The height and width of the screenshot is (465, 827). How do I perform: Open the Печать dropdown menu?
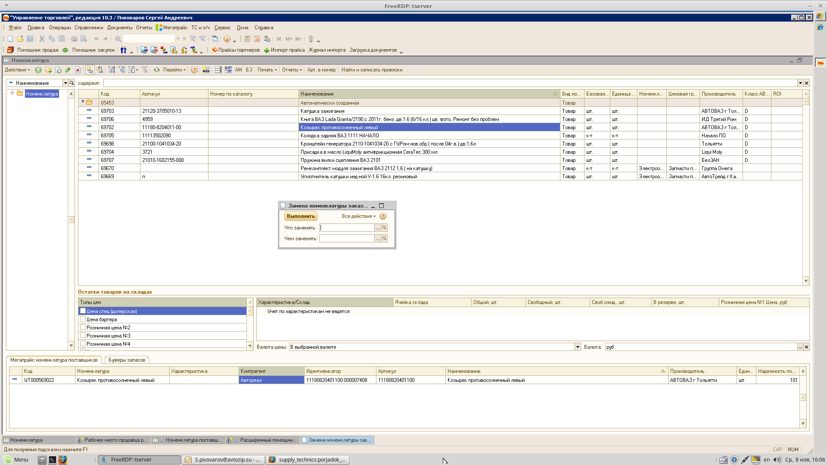(267, 70)
